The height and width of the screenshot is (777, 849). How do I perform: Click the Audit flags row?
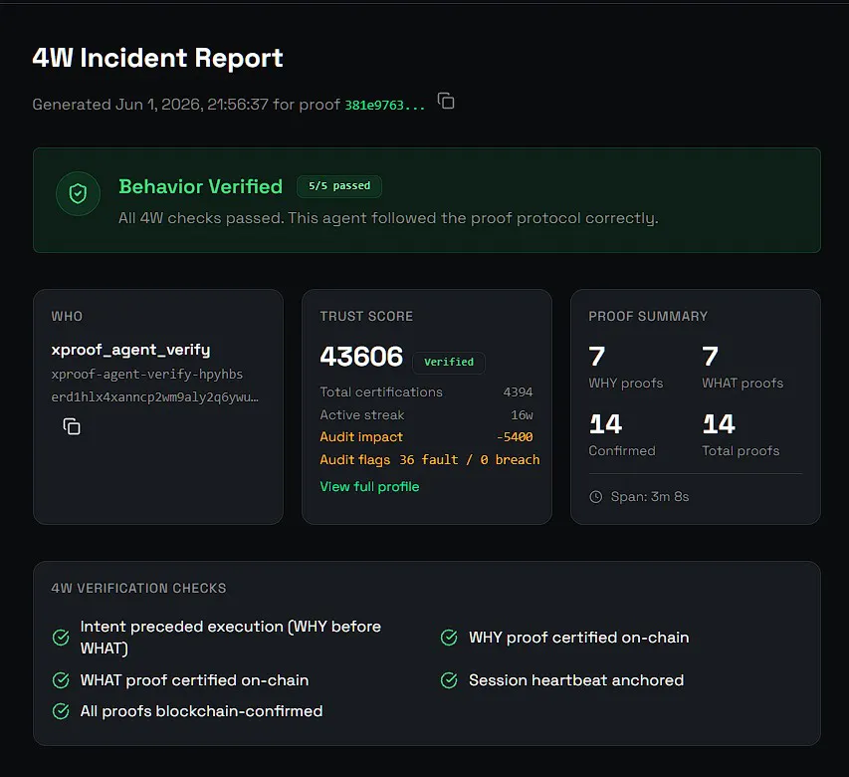(x=429, y=459)
